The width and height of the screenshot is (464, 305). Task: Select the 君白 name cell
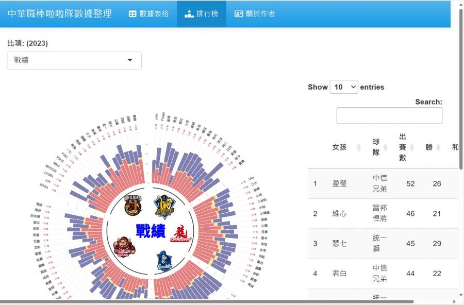pyautogui.click(x=339, y=274)
